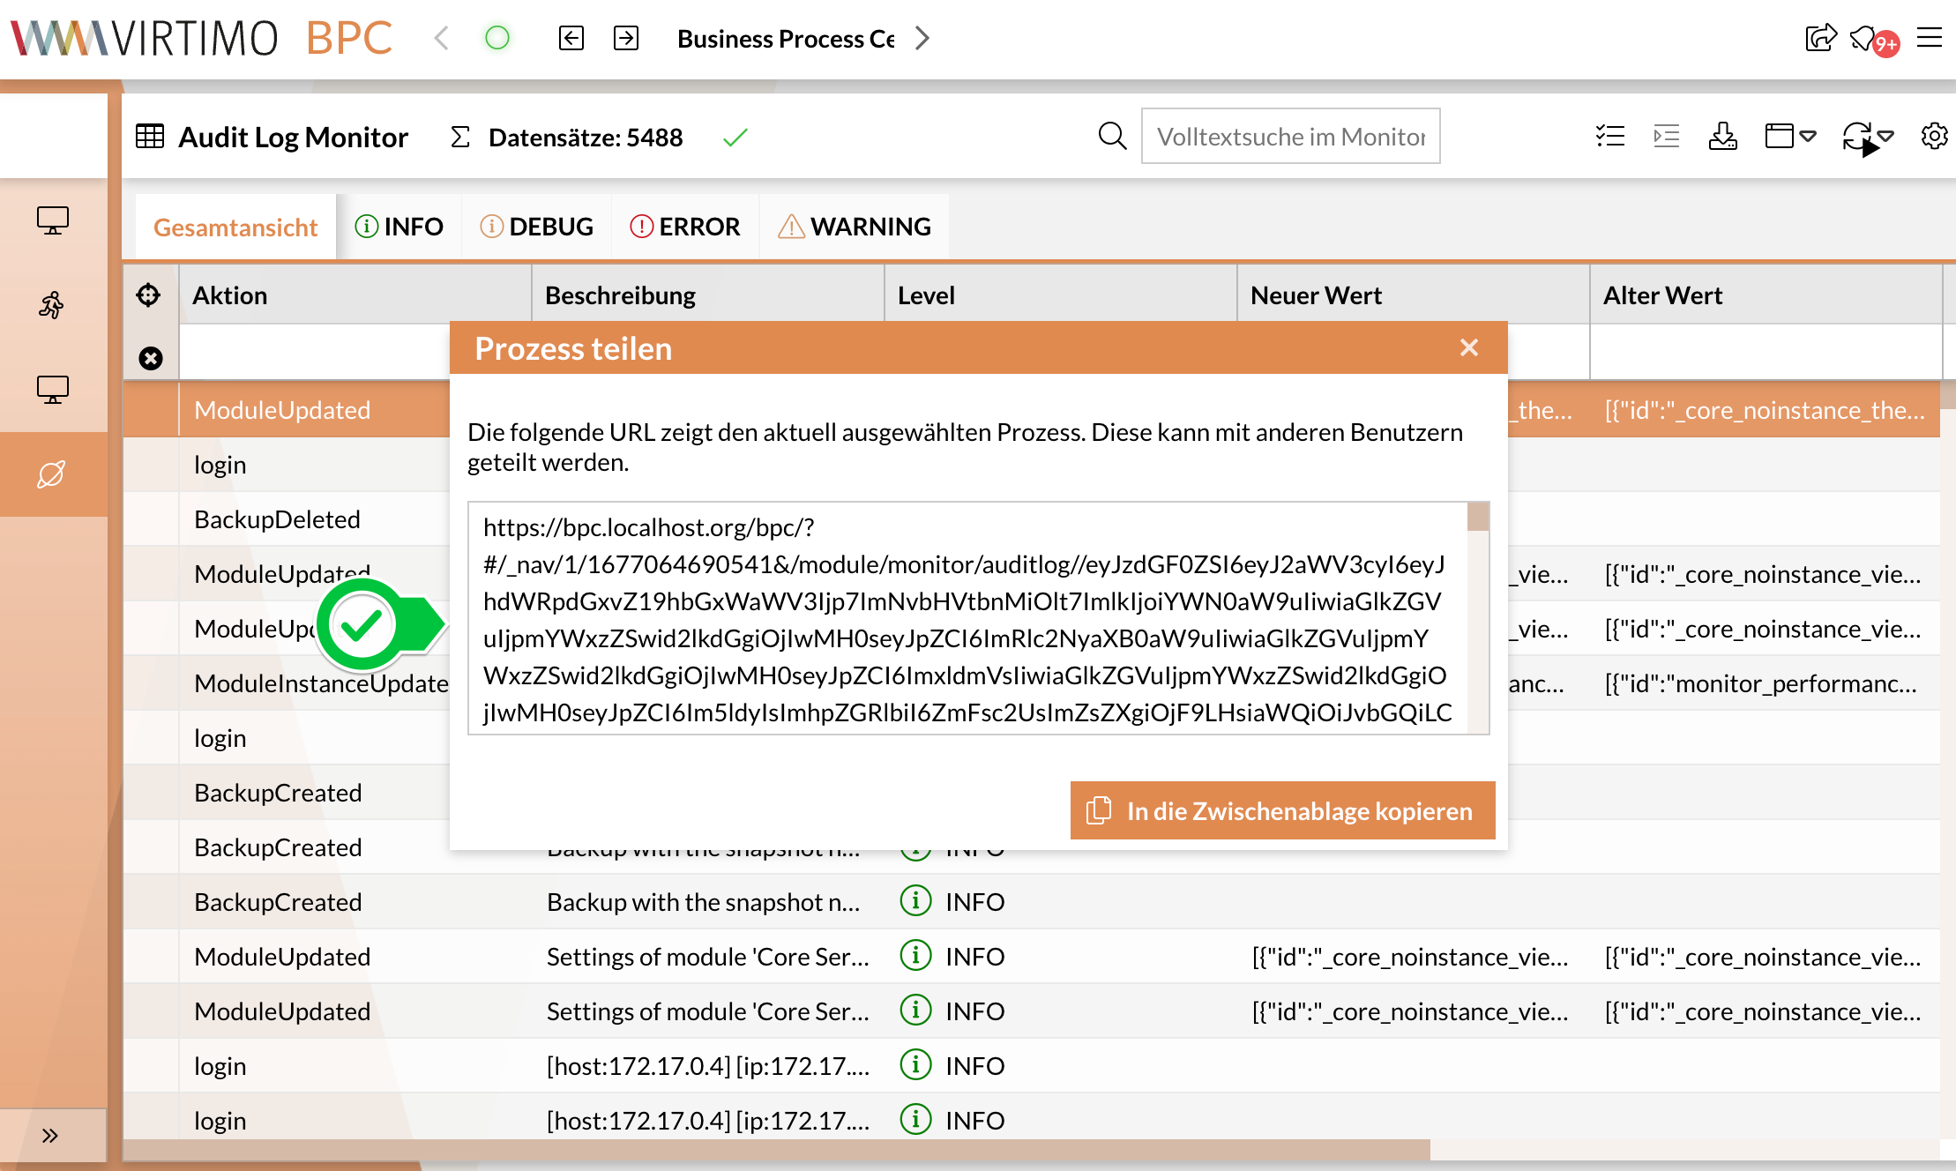Click the planet icon in sidebar
Image resolution: width=1956 pixels, height=1171 pixels.
(x=52, y=474)
